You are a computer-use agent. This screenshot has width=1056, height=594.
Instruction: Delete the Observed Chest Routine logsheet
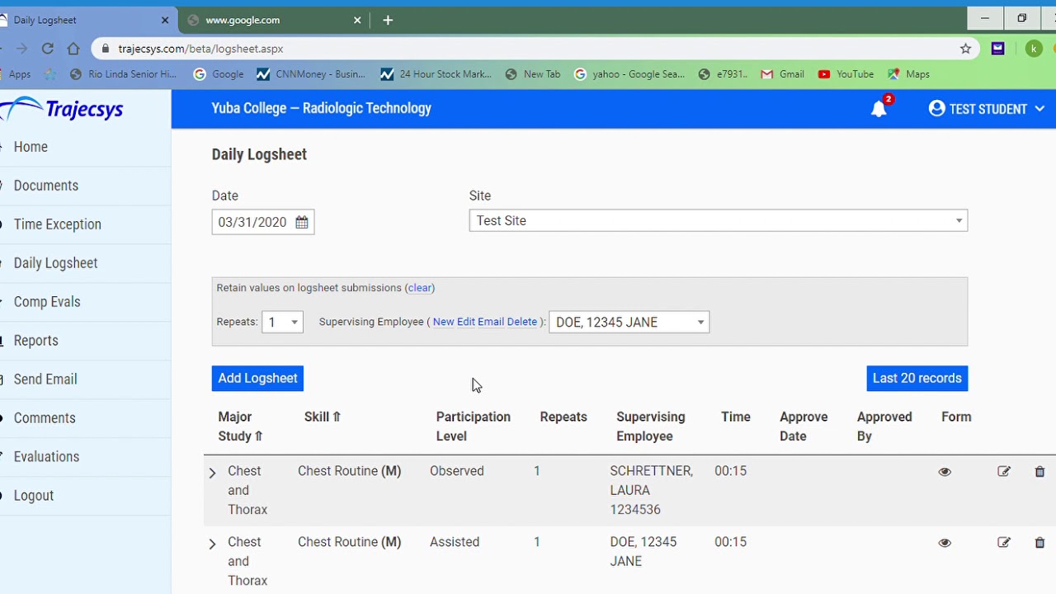tap(1039, 472)
